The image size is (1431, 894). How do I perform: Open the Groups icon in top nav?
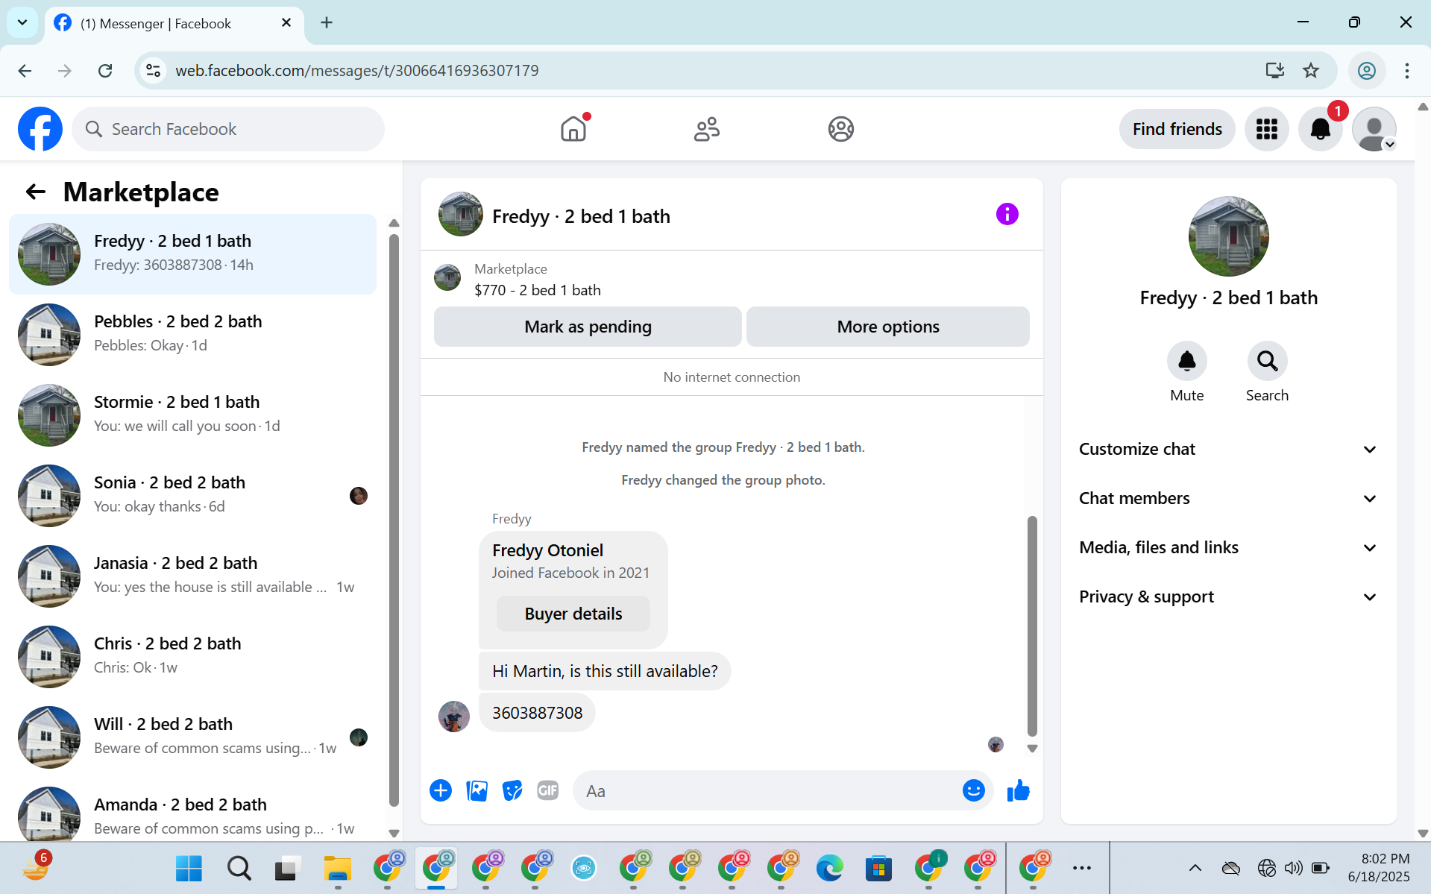tap(840, 129)
